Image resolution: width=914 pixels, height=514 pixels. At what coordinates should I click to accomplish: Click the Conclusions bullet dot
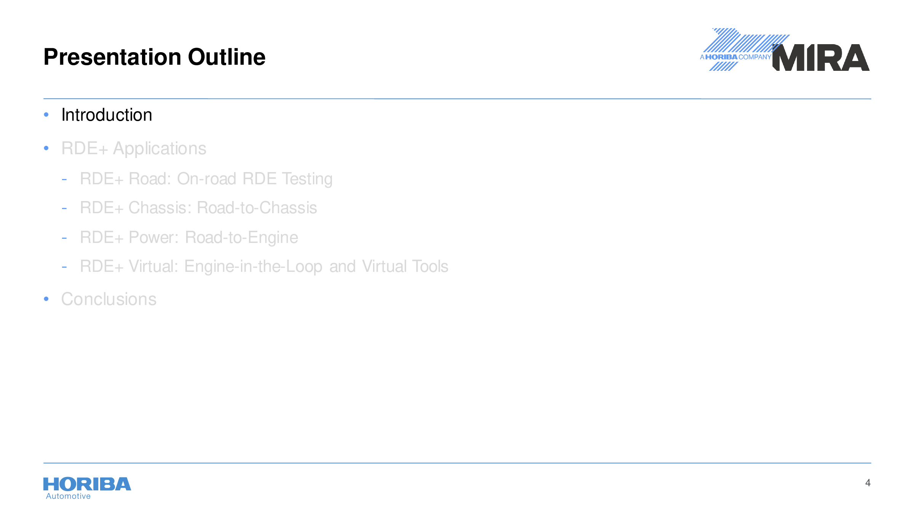click(x=46, y=299)
